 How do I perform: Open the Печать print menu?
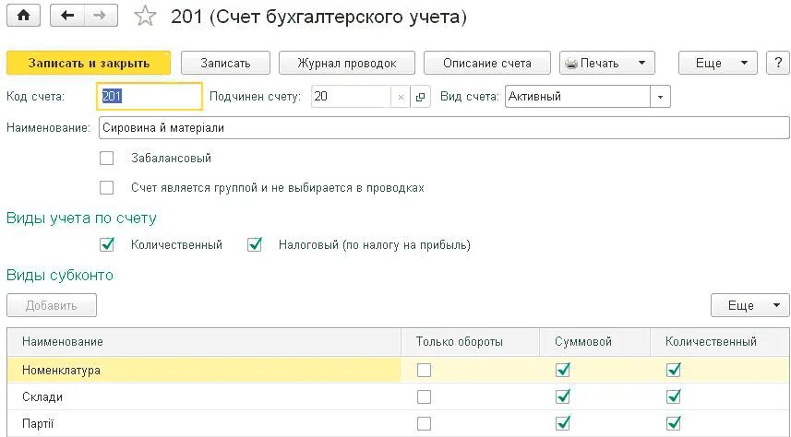click(x=607, y=63)
